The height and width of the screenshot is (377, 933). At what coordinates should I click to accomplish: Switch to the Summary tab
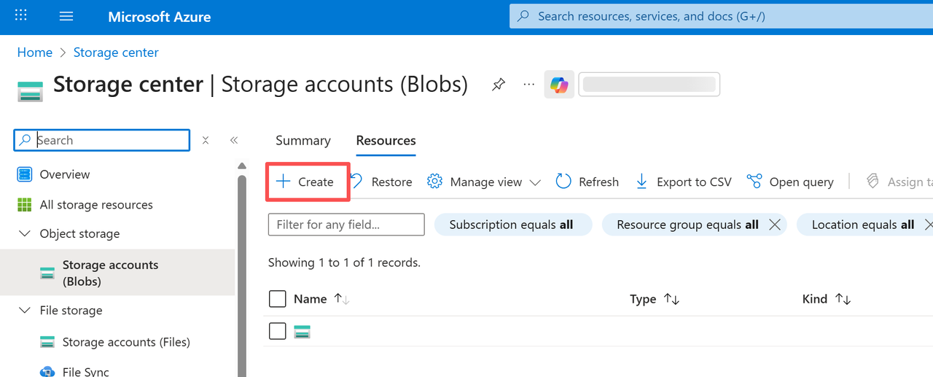pos(303,141)
